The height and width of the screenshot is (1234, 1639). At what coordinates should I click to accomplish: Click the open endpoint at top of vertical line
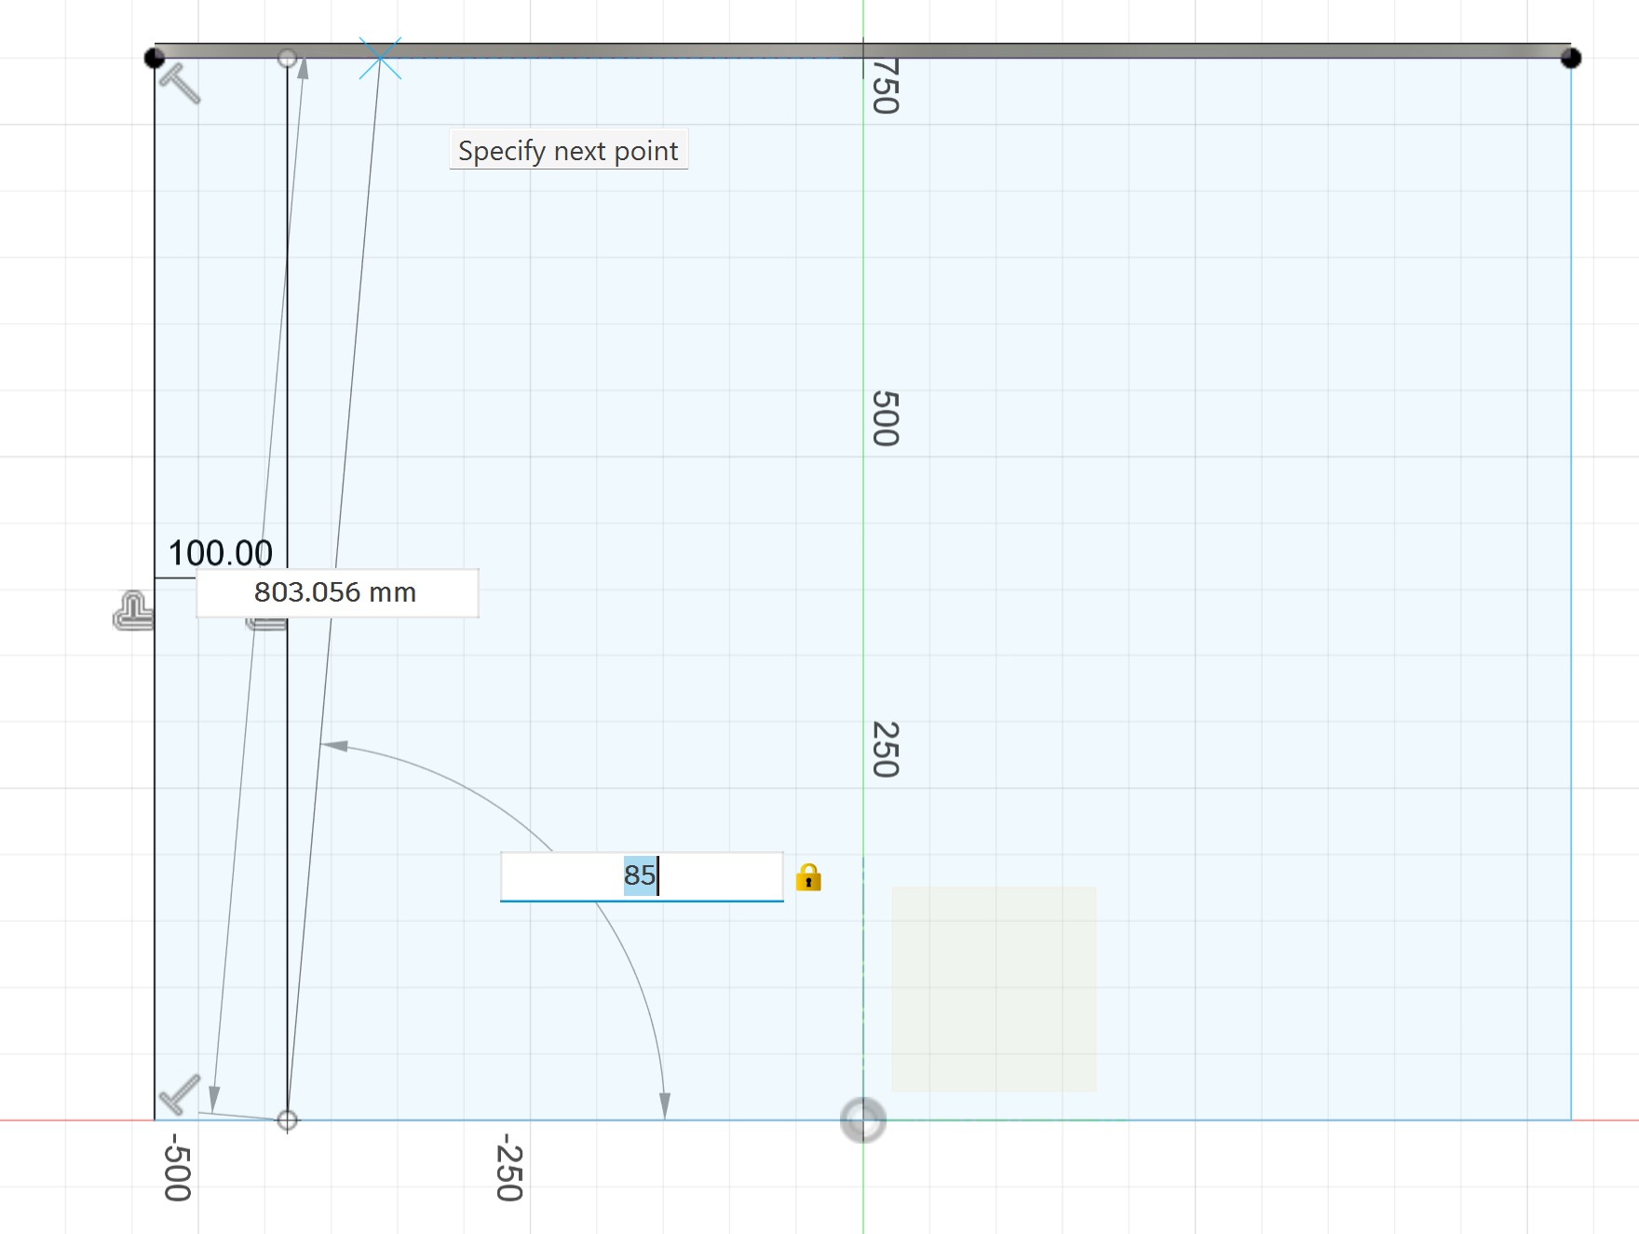(288, 59)
